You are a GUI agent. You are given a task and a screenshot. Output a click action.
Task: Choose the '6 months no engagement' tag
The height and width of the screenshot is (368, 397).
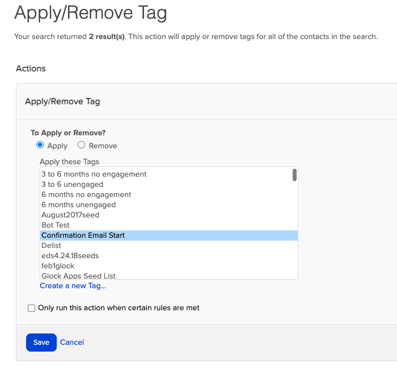[x=86, y=195]
